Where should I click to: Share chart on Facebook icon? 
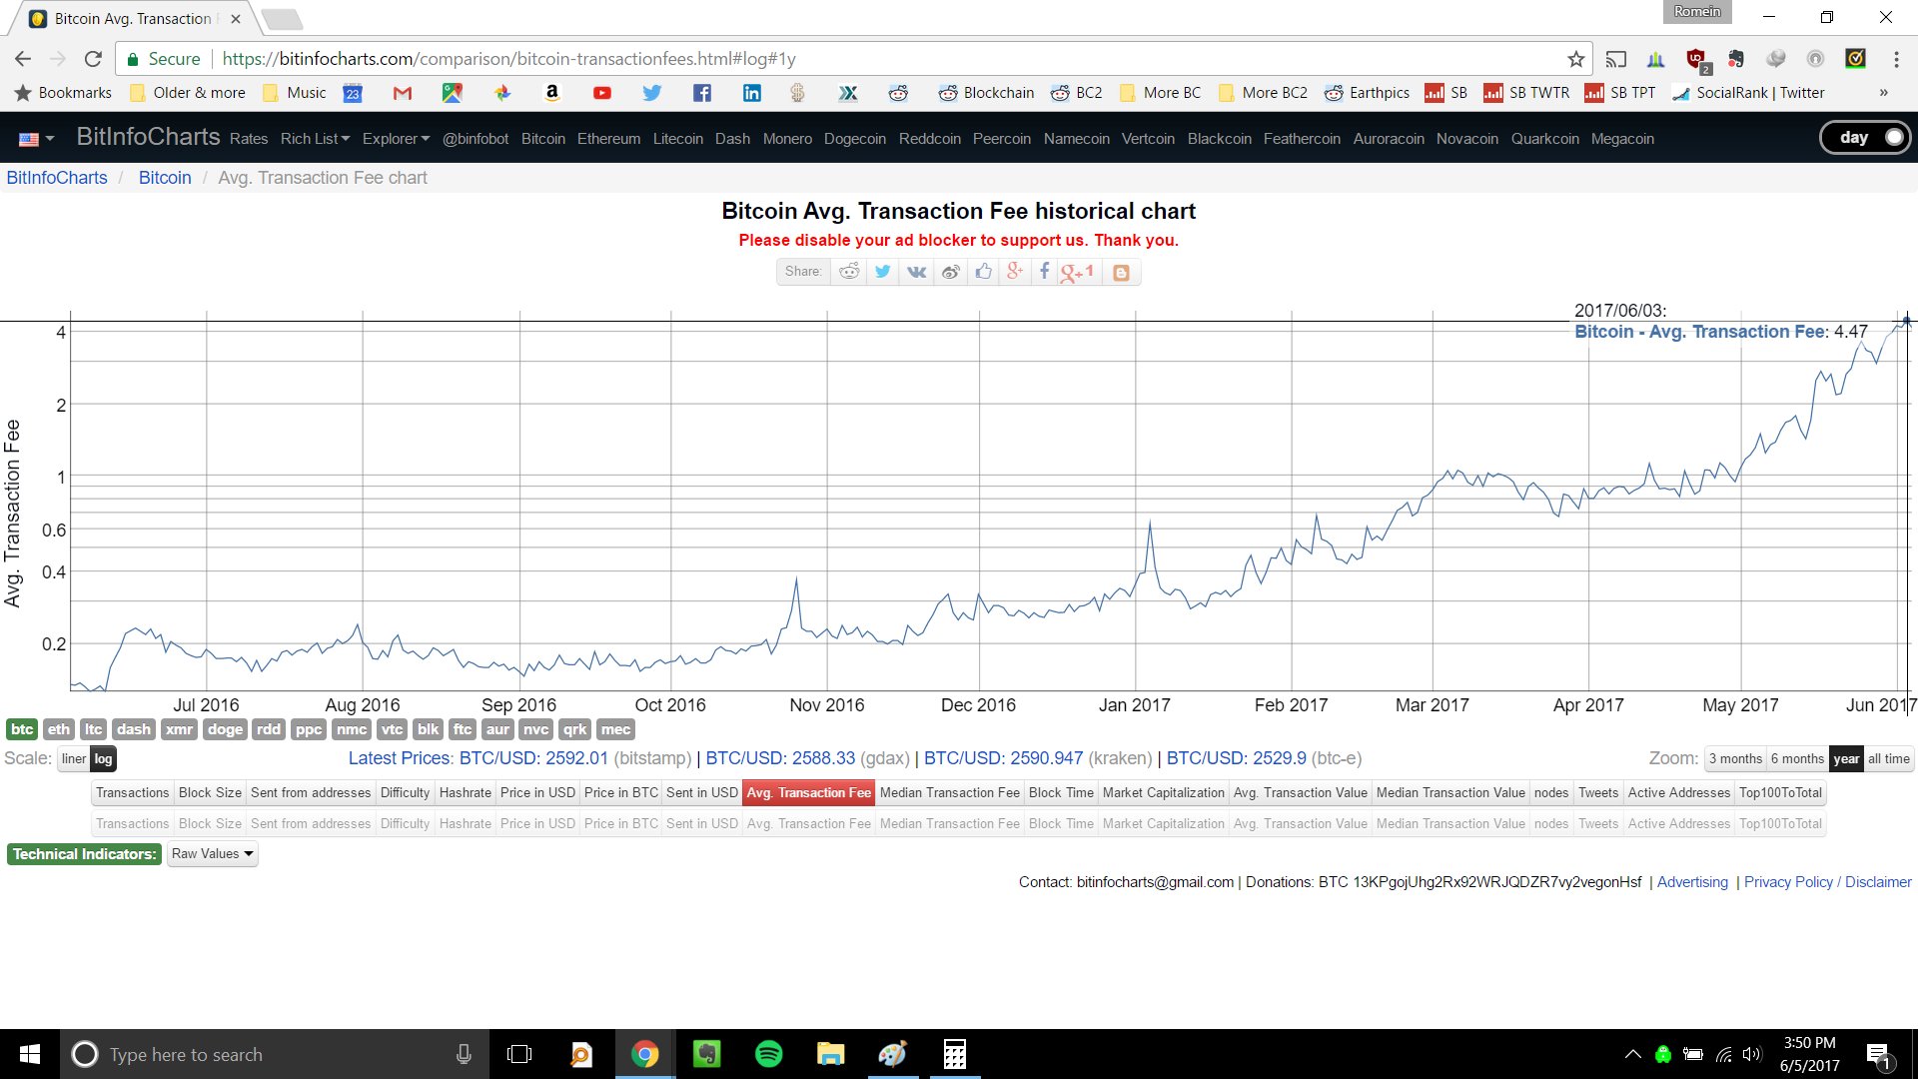1044,272
